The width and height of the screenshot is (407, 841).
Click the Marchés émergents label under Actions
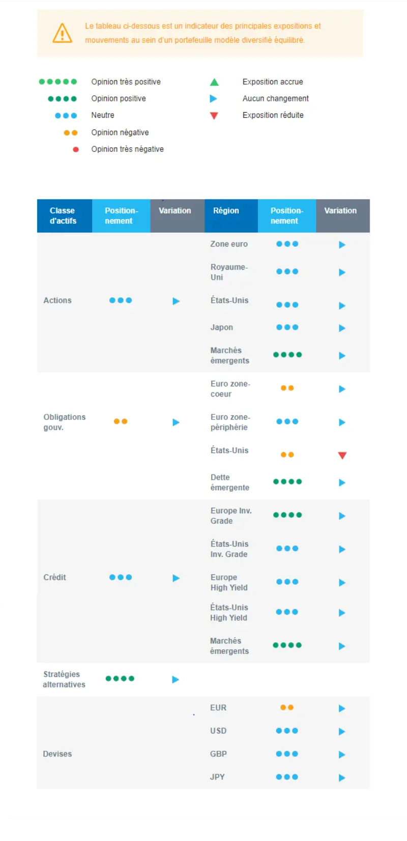click(x=230, y=356)
